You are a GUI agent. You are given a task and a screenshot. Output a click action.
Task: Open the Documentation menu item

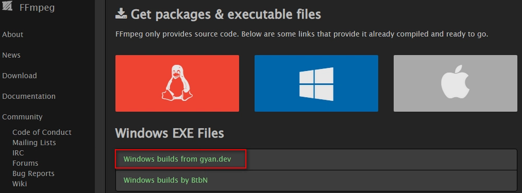(29, 96)
